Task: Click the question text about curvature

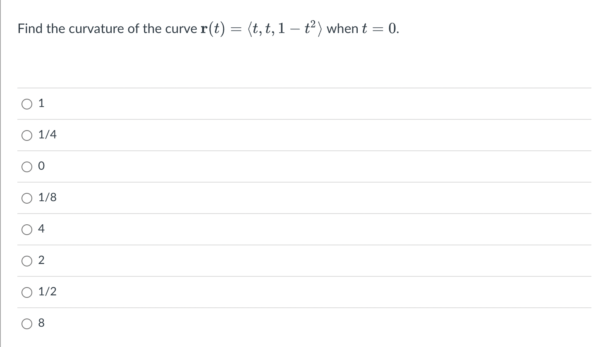Action: [207, 28]
